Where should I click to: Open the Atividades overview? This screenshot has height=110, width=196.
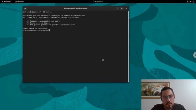coord(7,2)
